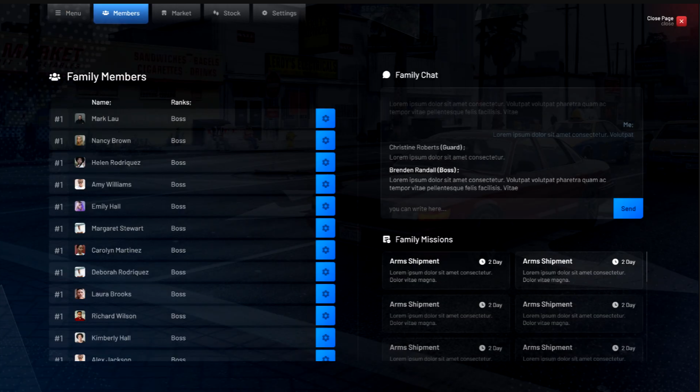700x392 pixels.
Task: Click gear icon for Emily Hall
Action: (325, 206)
